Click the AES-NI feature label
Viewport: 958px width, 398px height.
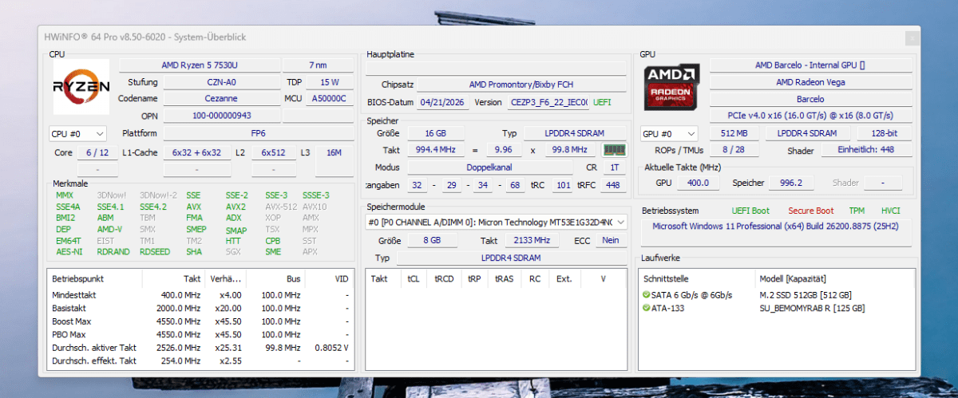tap(69, 251)
